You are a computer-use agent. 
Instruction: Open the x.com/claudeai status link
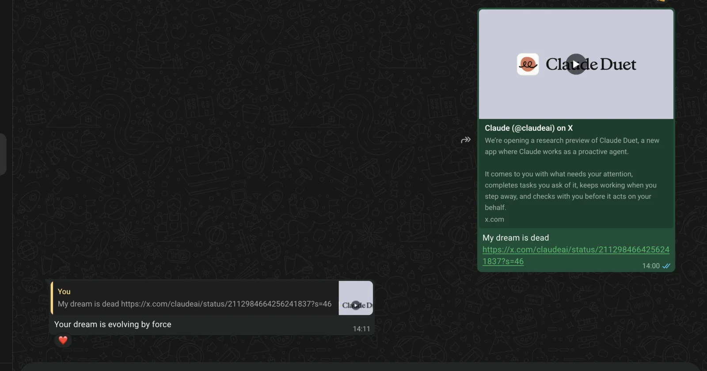(x=576, y=255)
